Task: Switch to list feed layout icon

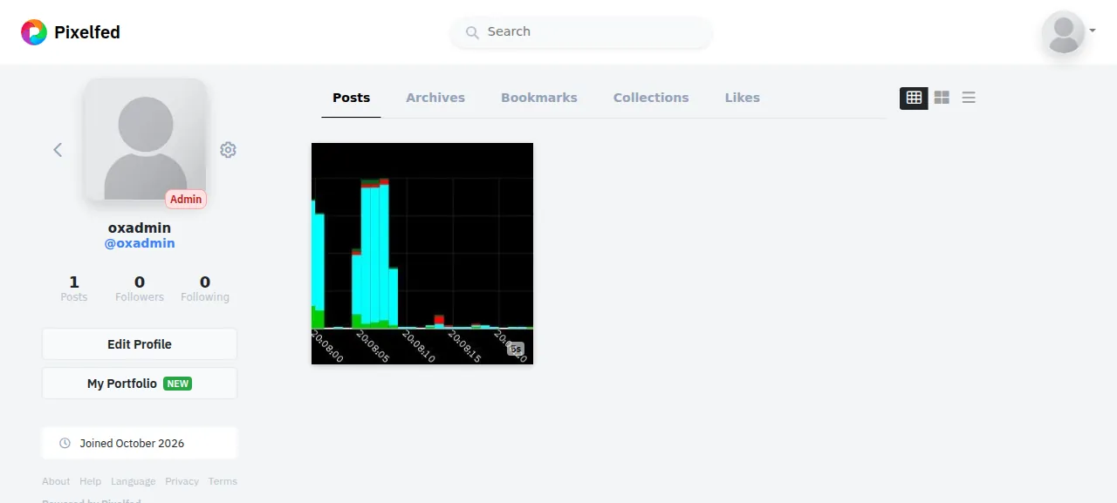Action: 969,98
